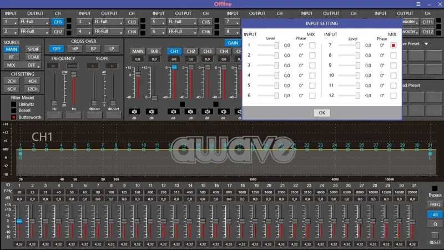
Task: Enable the EQ Bypass checkbox
Action: (435, 189)
